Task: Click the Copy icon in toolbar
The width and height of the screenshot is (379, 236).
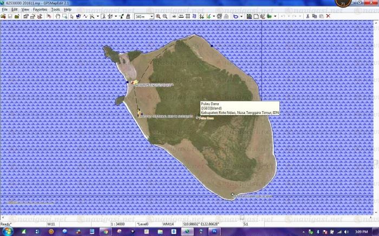Action: coord(315,16)
